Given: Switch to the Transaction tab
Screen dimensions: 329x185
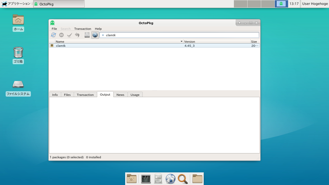Looking at the screenshot, I should (85, 95).
